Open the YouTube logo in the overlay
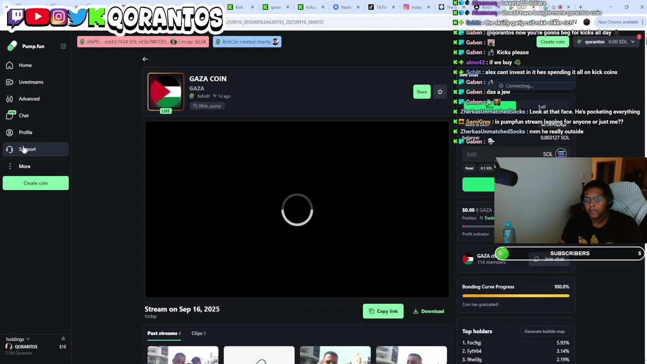647x364 pixels. (38, 17)
